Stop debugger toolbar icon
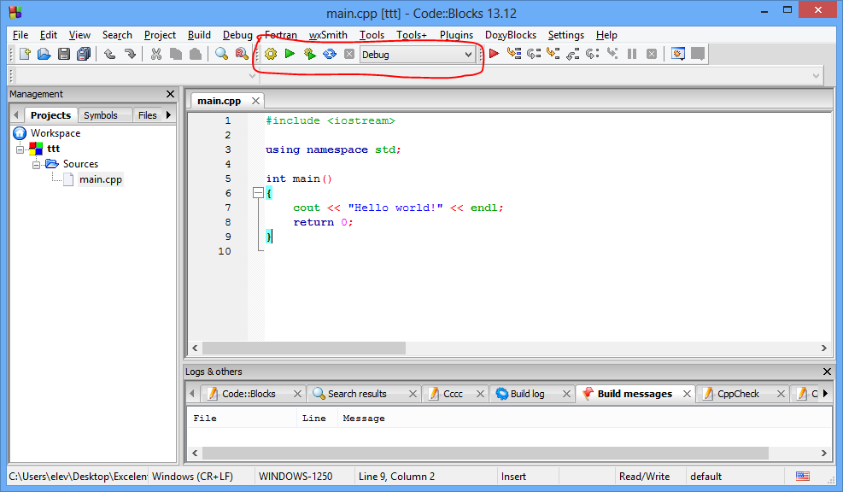843x492 pixels. tap(652, 54)
